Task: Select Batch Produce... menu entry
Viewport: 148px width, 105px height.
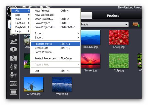Action: tap(55, 52)
